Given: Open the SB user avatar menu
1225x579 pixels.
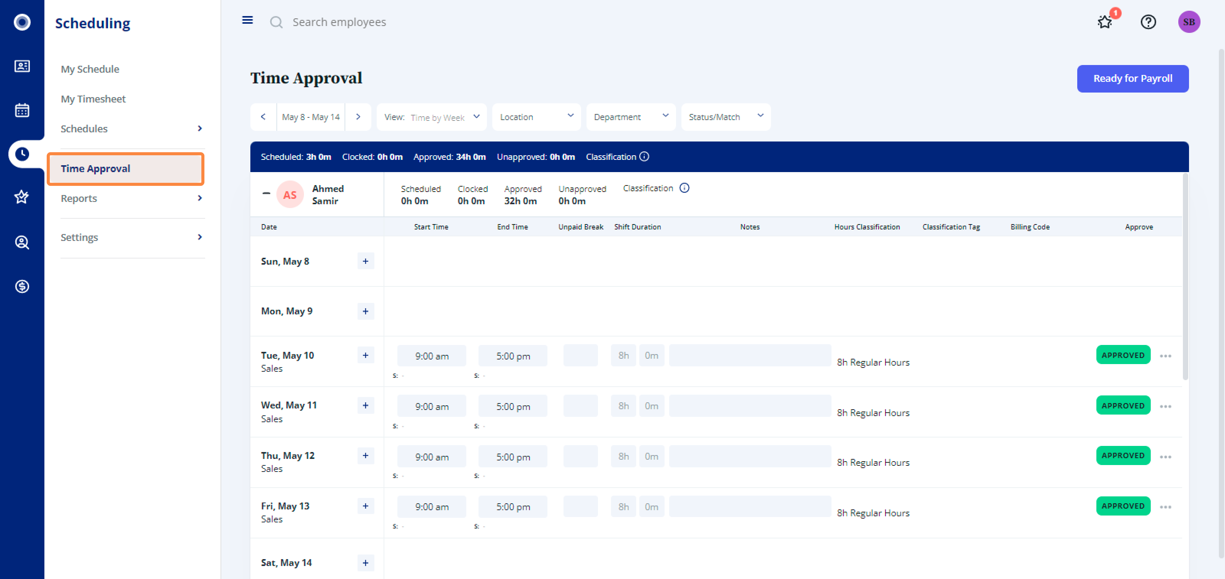Looking at the screenshot, I should coord(1189,22).
